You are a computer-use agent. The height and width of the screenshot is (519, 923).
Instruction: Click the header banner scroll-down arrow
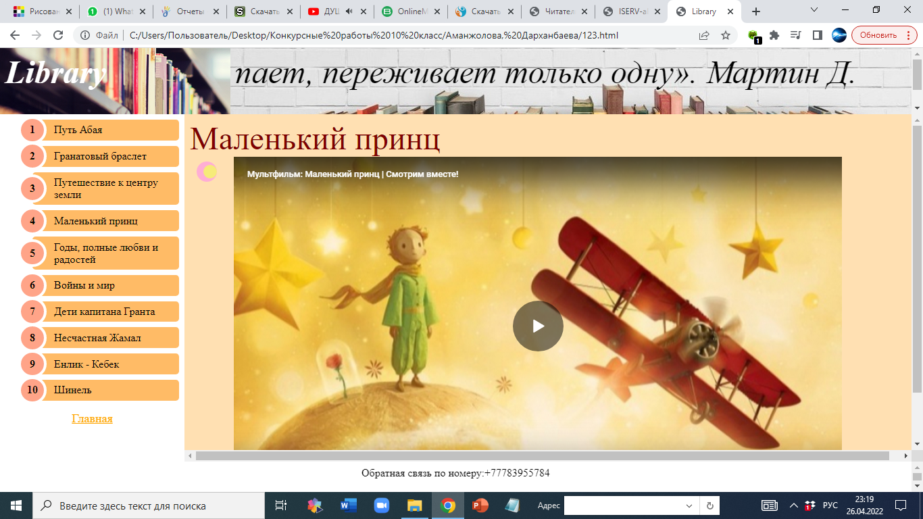coord(917,108)
